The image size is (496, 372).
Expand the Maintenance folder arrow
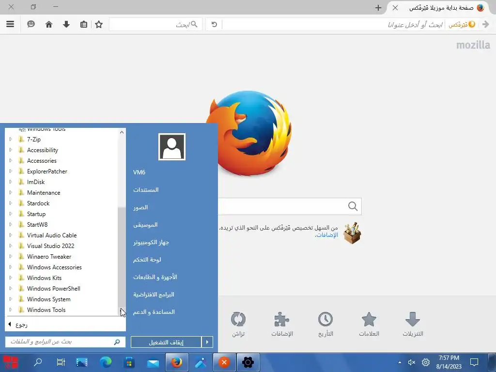(x=11, y=193)
